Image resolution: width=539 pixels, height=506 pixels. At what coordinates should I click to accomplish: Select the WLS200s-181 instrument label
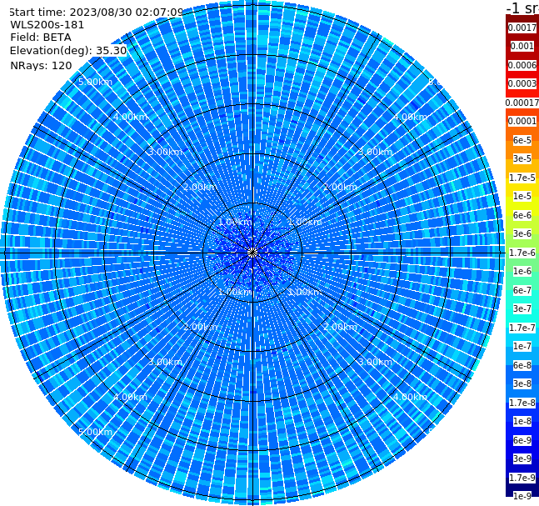[x=47, y=25]
